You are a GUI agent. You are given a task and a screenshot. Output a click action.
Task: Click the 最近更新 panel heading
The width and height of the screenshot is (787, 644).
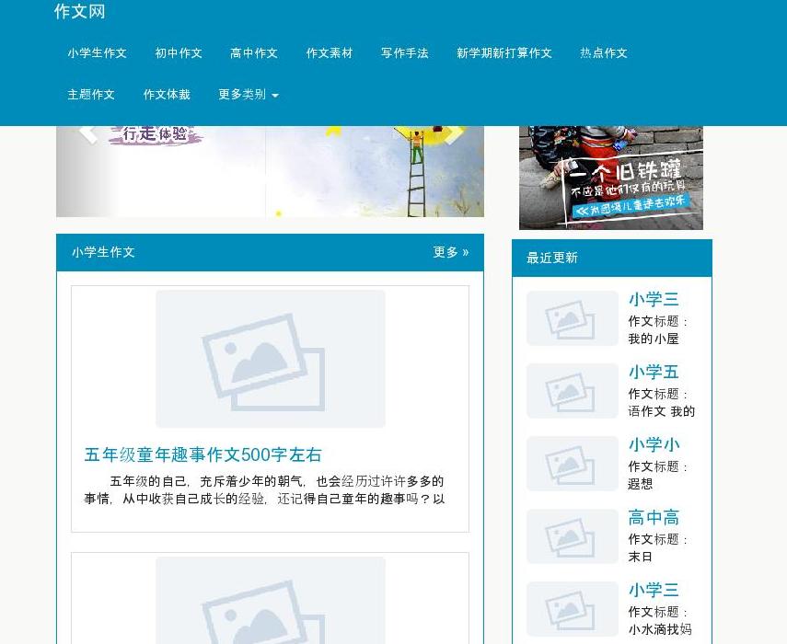(552, 258)
